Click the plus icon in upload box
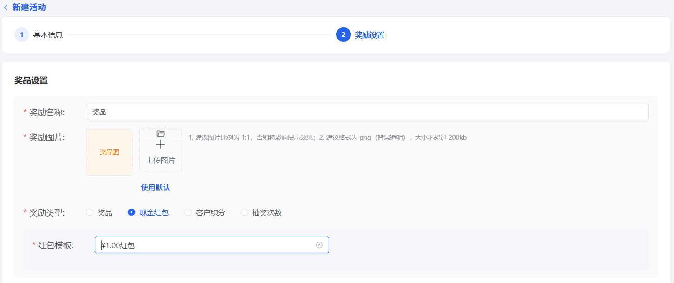This screenshot has width=674, height=283. pos(161,145)
